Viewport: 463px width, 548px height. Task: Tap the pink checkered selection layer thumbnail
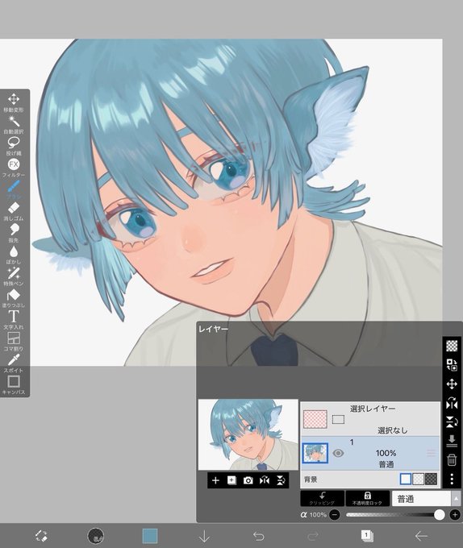tap(315, 419)
